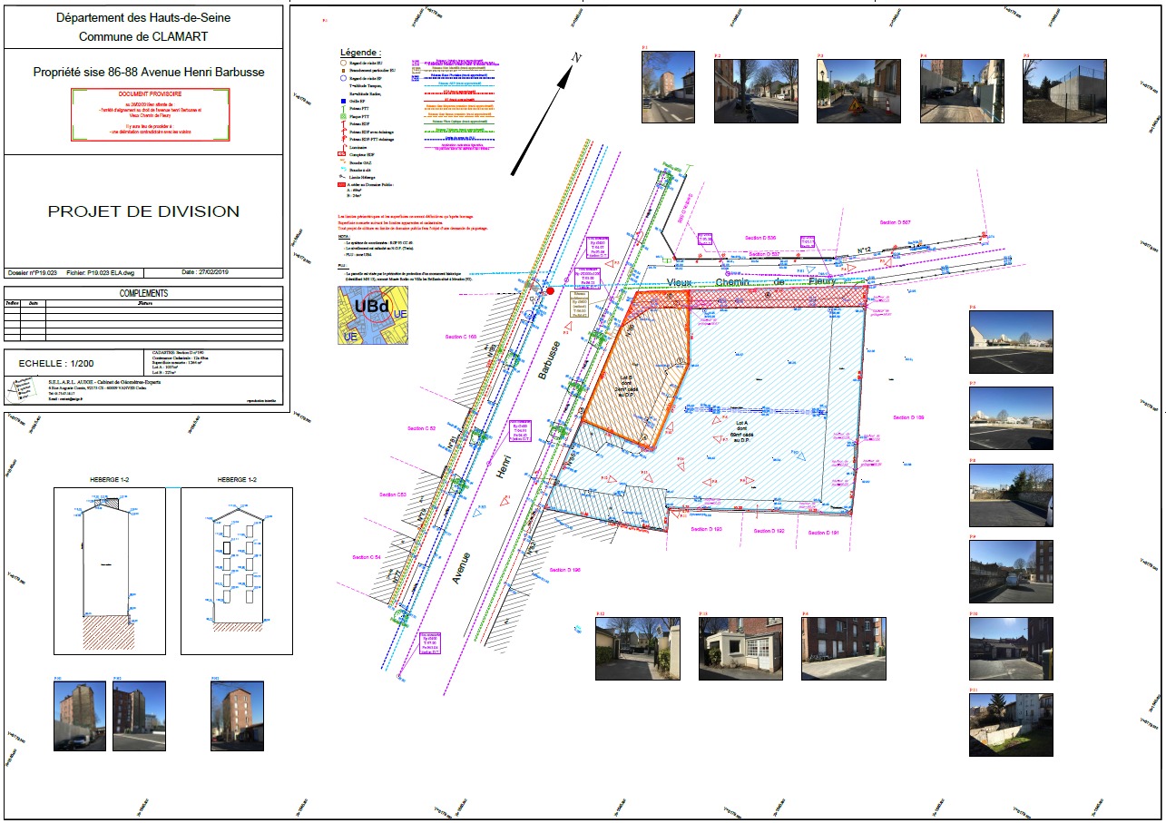Viewport: 1166px width, 823px height.
Task: Select the red dot marker on Avenue Henri Barbusse
Action: 550,291
